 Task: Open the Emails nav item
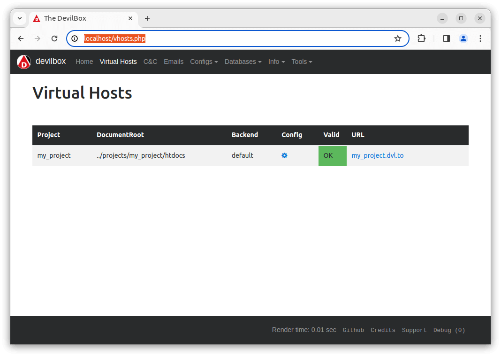174,62
